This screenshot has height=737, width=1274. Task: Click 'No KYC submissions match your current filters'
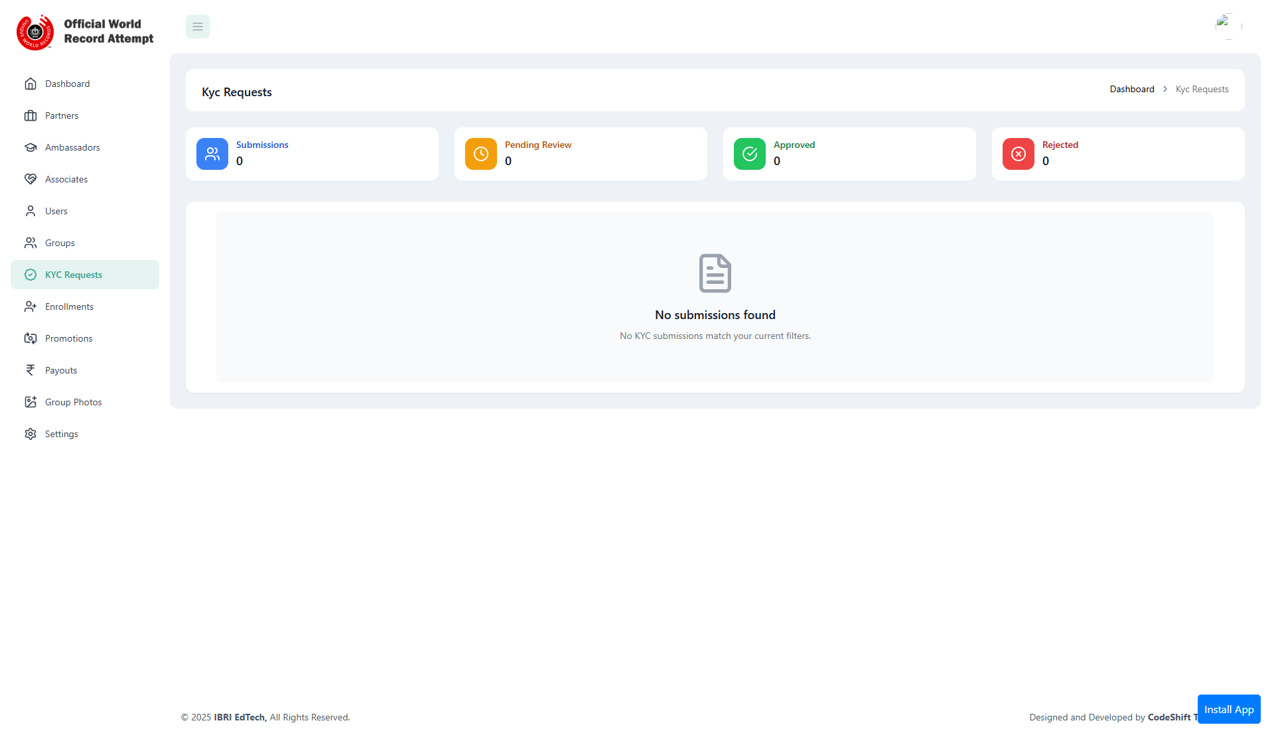tap(715, 336)
